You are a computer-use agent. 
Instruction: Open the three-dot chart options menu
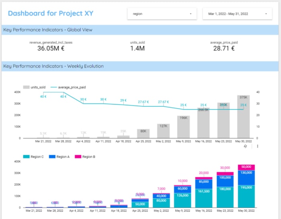(x=258, y=146)
